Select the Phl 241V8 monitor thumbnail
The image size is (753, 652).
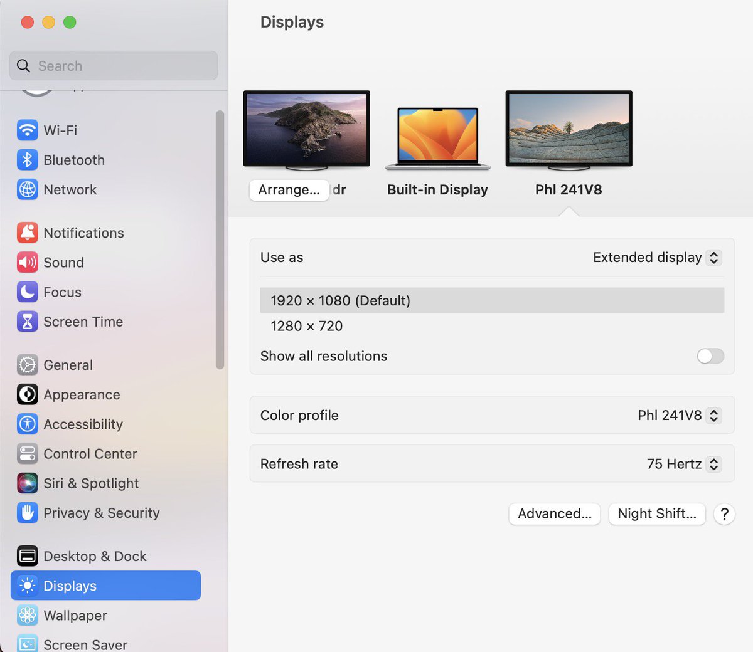point(569,130)
